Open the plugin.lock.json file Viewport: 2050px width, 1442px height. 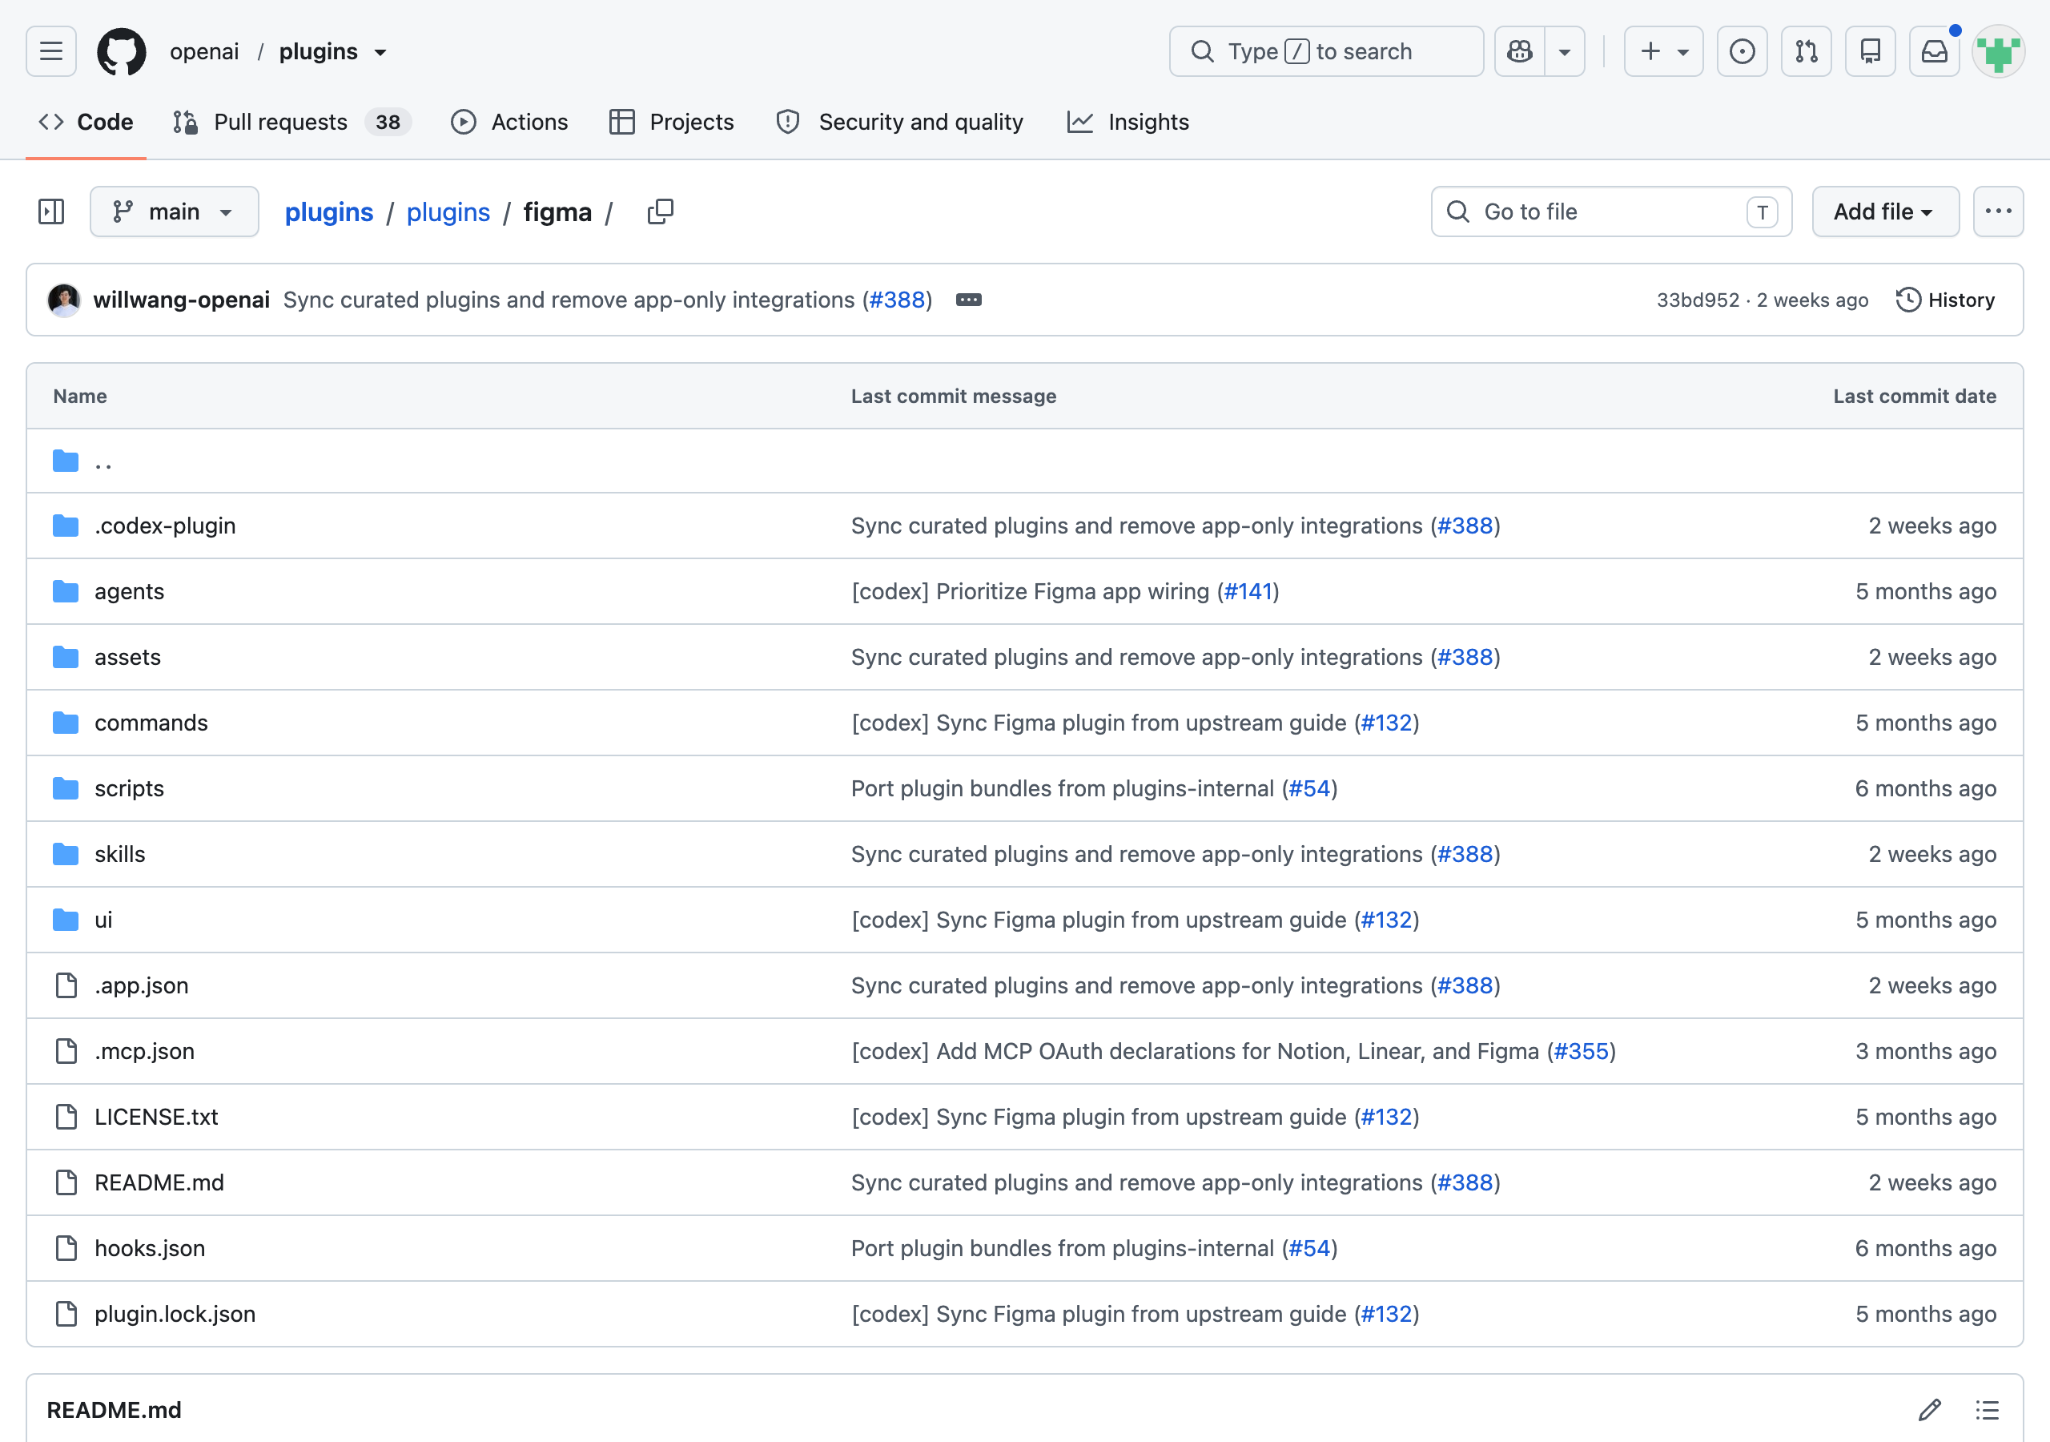pyautogui.click(x=175, y=1315)
